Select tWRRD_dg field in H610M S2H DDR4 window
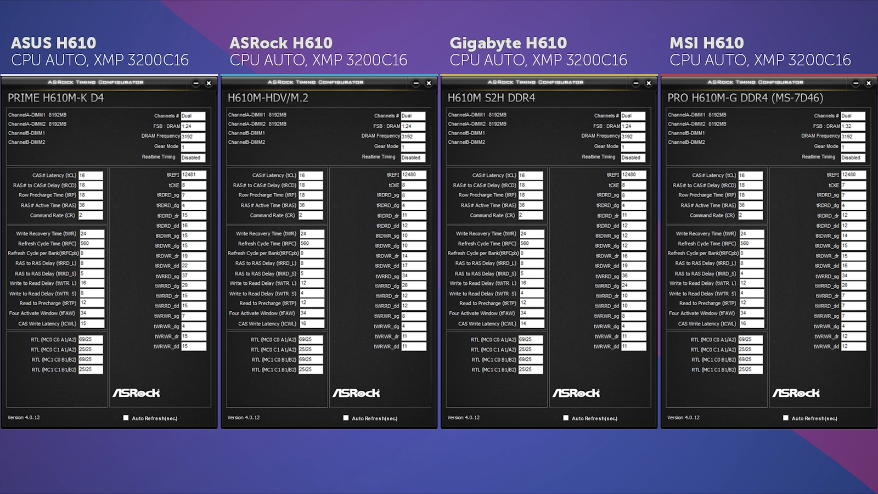878x494 pixels. (634, 286)
